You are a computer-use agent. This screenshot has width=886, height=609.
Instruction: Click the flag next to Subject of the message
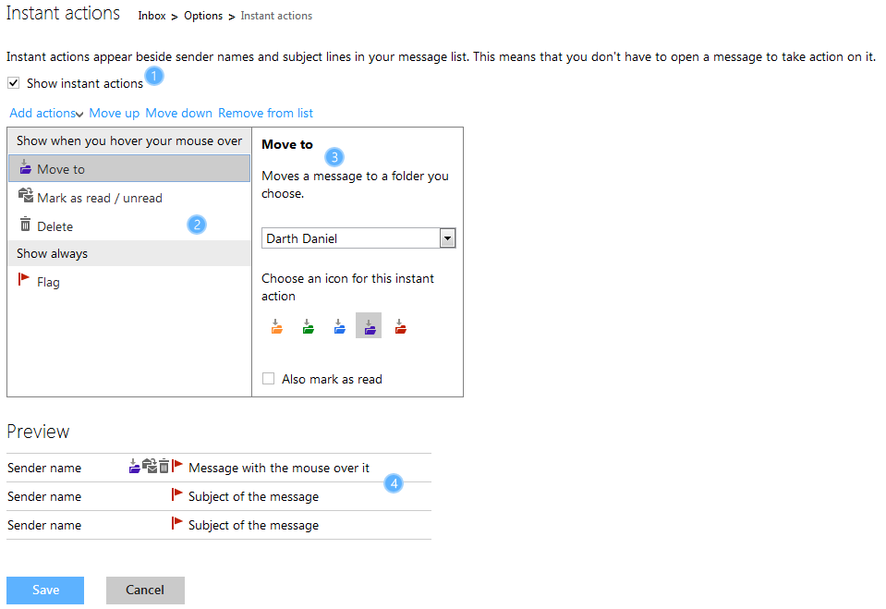[x=177, y=495]
